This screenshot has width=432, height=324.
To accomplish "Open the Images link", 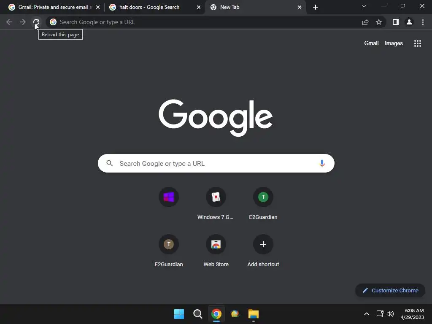I will [394, 43].
